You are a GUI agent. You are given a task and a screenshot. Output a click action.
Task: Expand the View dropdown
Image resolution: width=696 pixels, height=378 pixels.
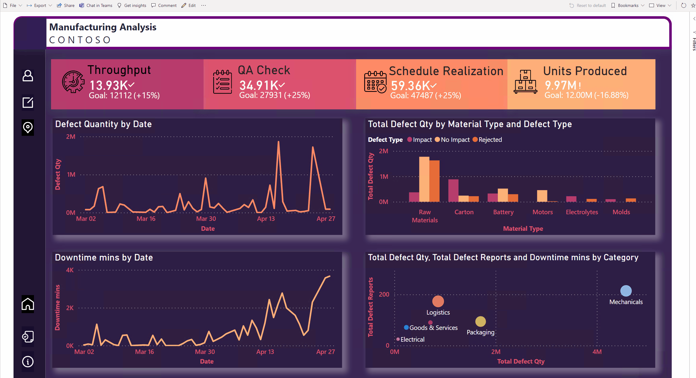pyautogui.click(x=659, y=5)
